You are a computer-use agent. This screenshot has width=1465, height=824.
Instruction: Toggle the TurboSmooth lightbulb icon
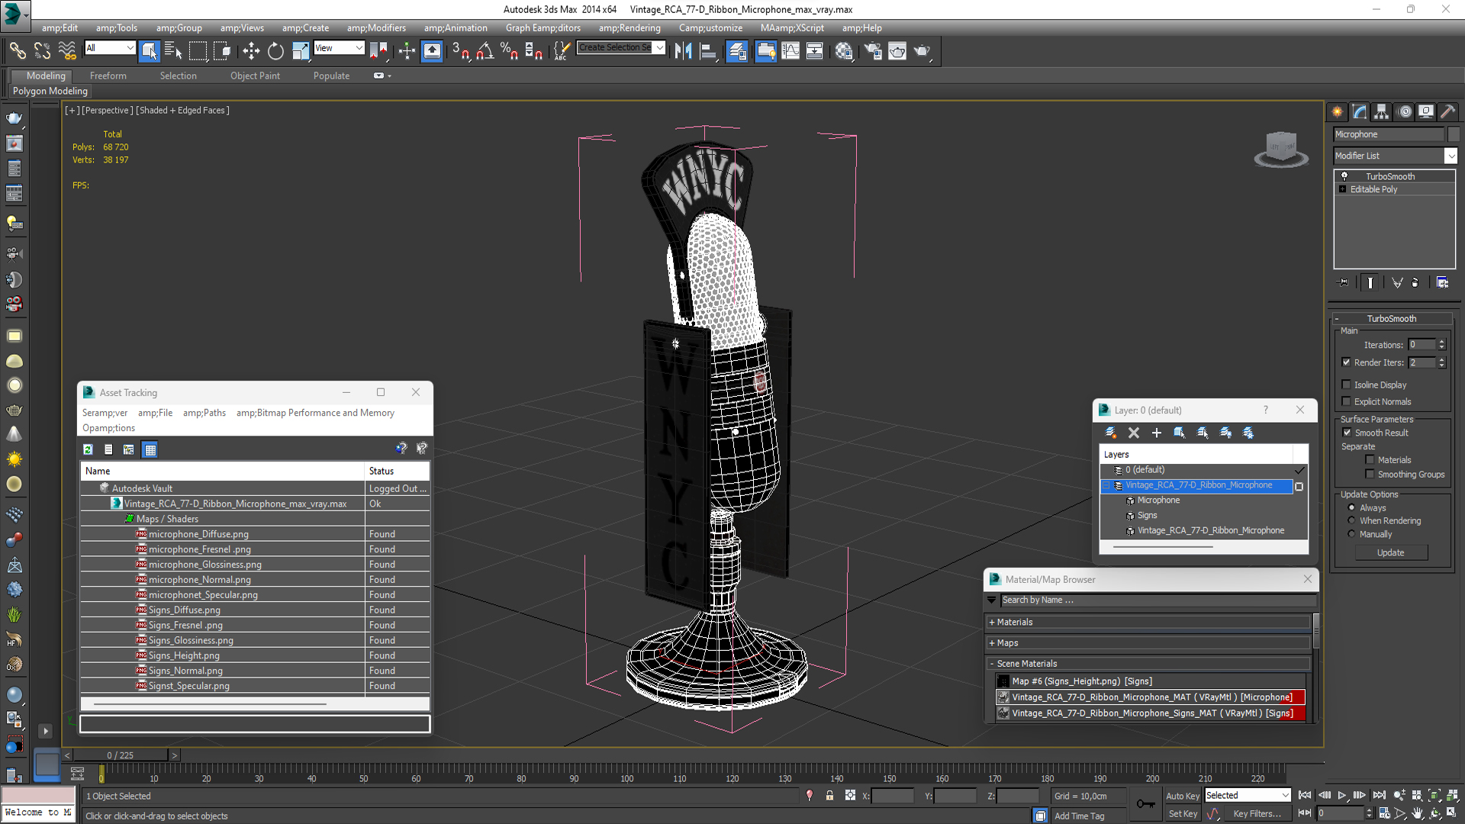1344,176
